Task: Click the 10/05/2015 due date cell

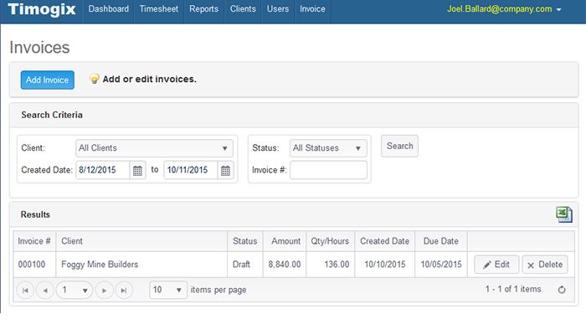Action: point(440,265)
